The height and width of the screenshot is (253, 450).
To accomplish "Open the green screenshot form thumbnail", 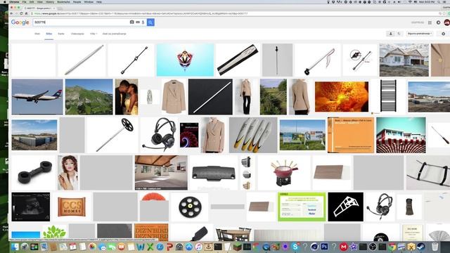I will pos(302,207).
